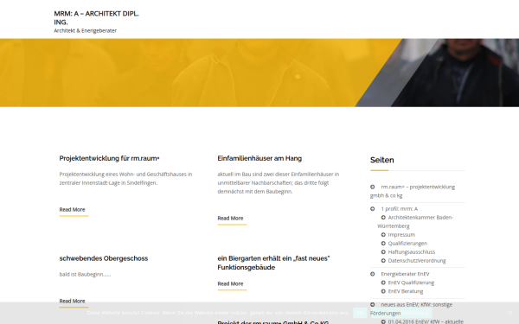Click arrow icon beside EnEV Beratung
Viewport: 519px width, 324px height.
click(x=383, y=291)
